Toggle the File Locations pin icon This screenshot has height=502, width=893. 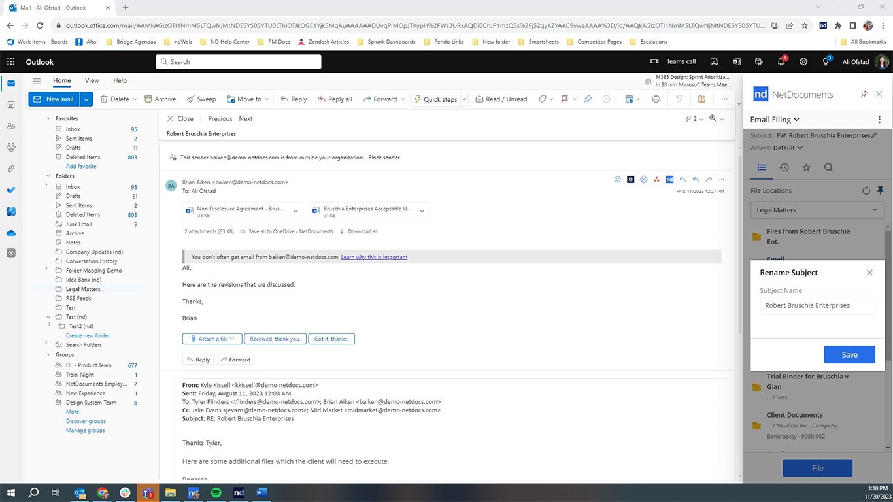point(880,191)
